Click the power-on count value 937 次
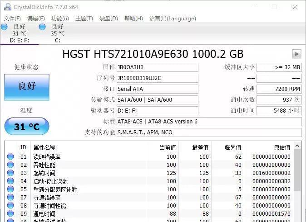 point(279,100)
